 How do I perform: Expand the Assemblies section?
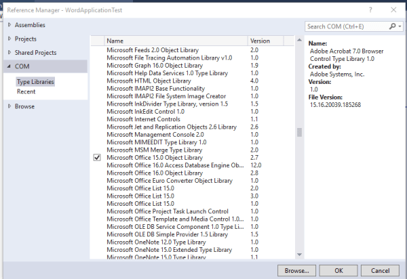(x=9, y=24)
